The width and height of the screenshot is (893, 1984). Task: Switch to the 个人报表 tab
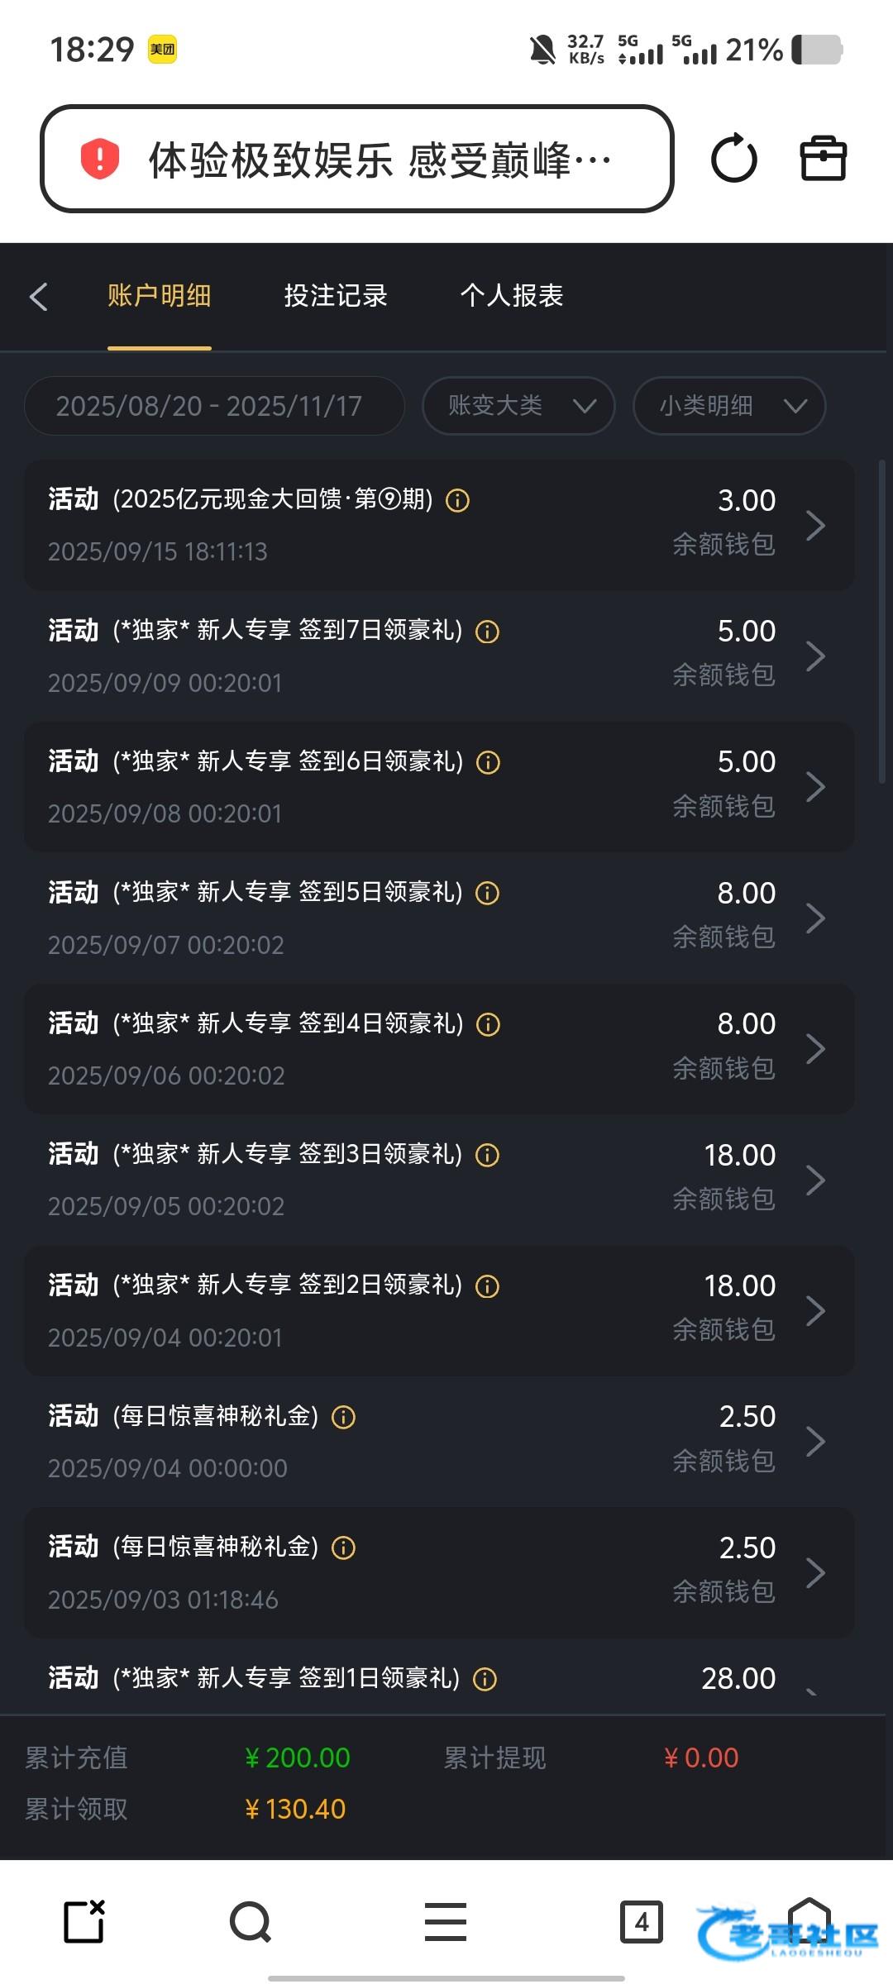pyautogui.click(x=512, y=296)
